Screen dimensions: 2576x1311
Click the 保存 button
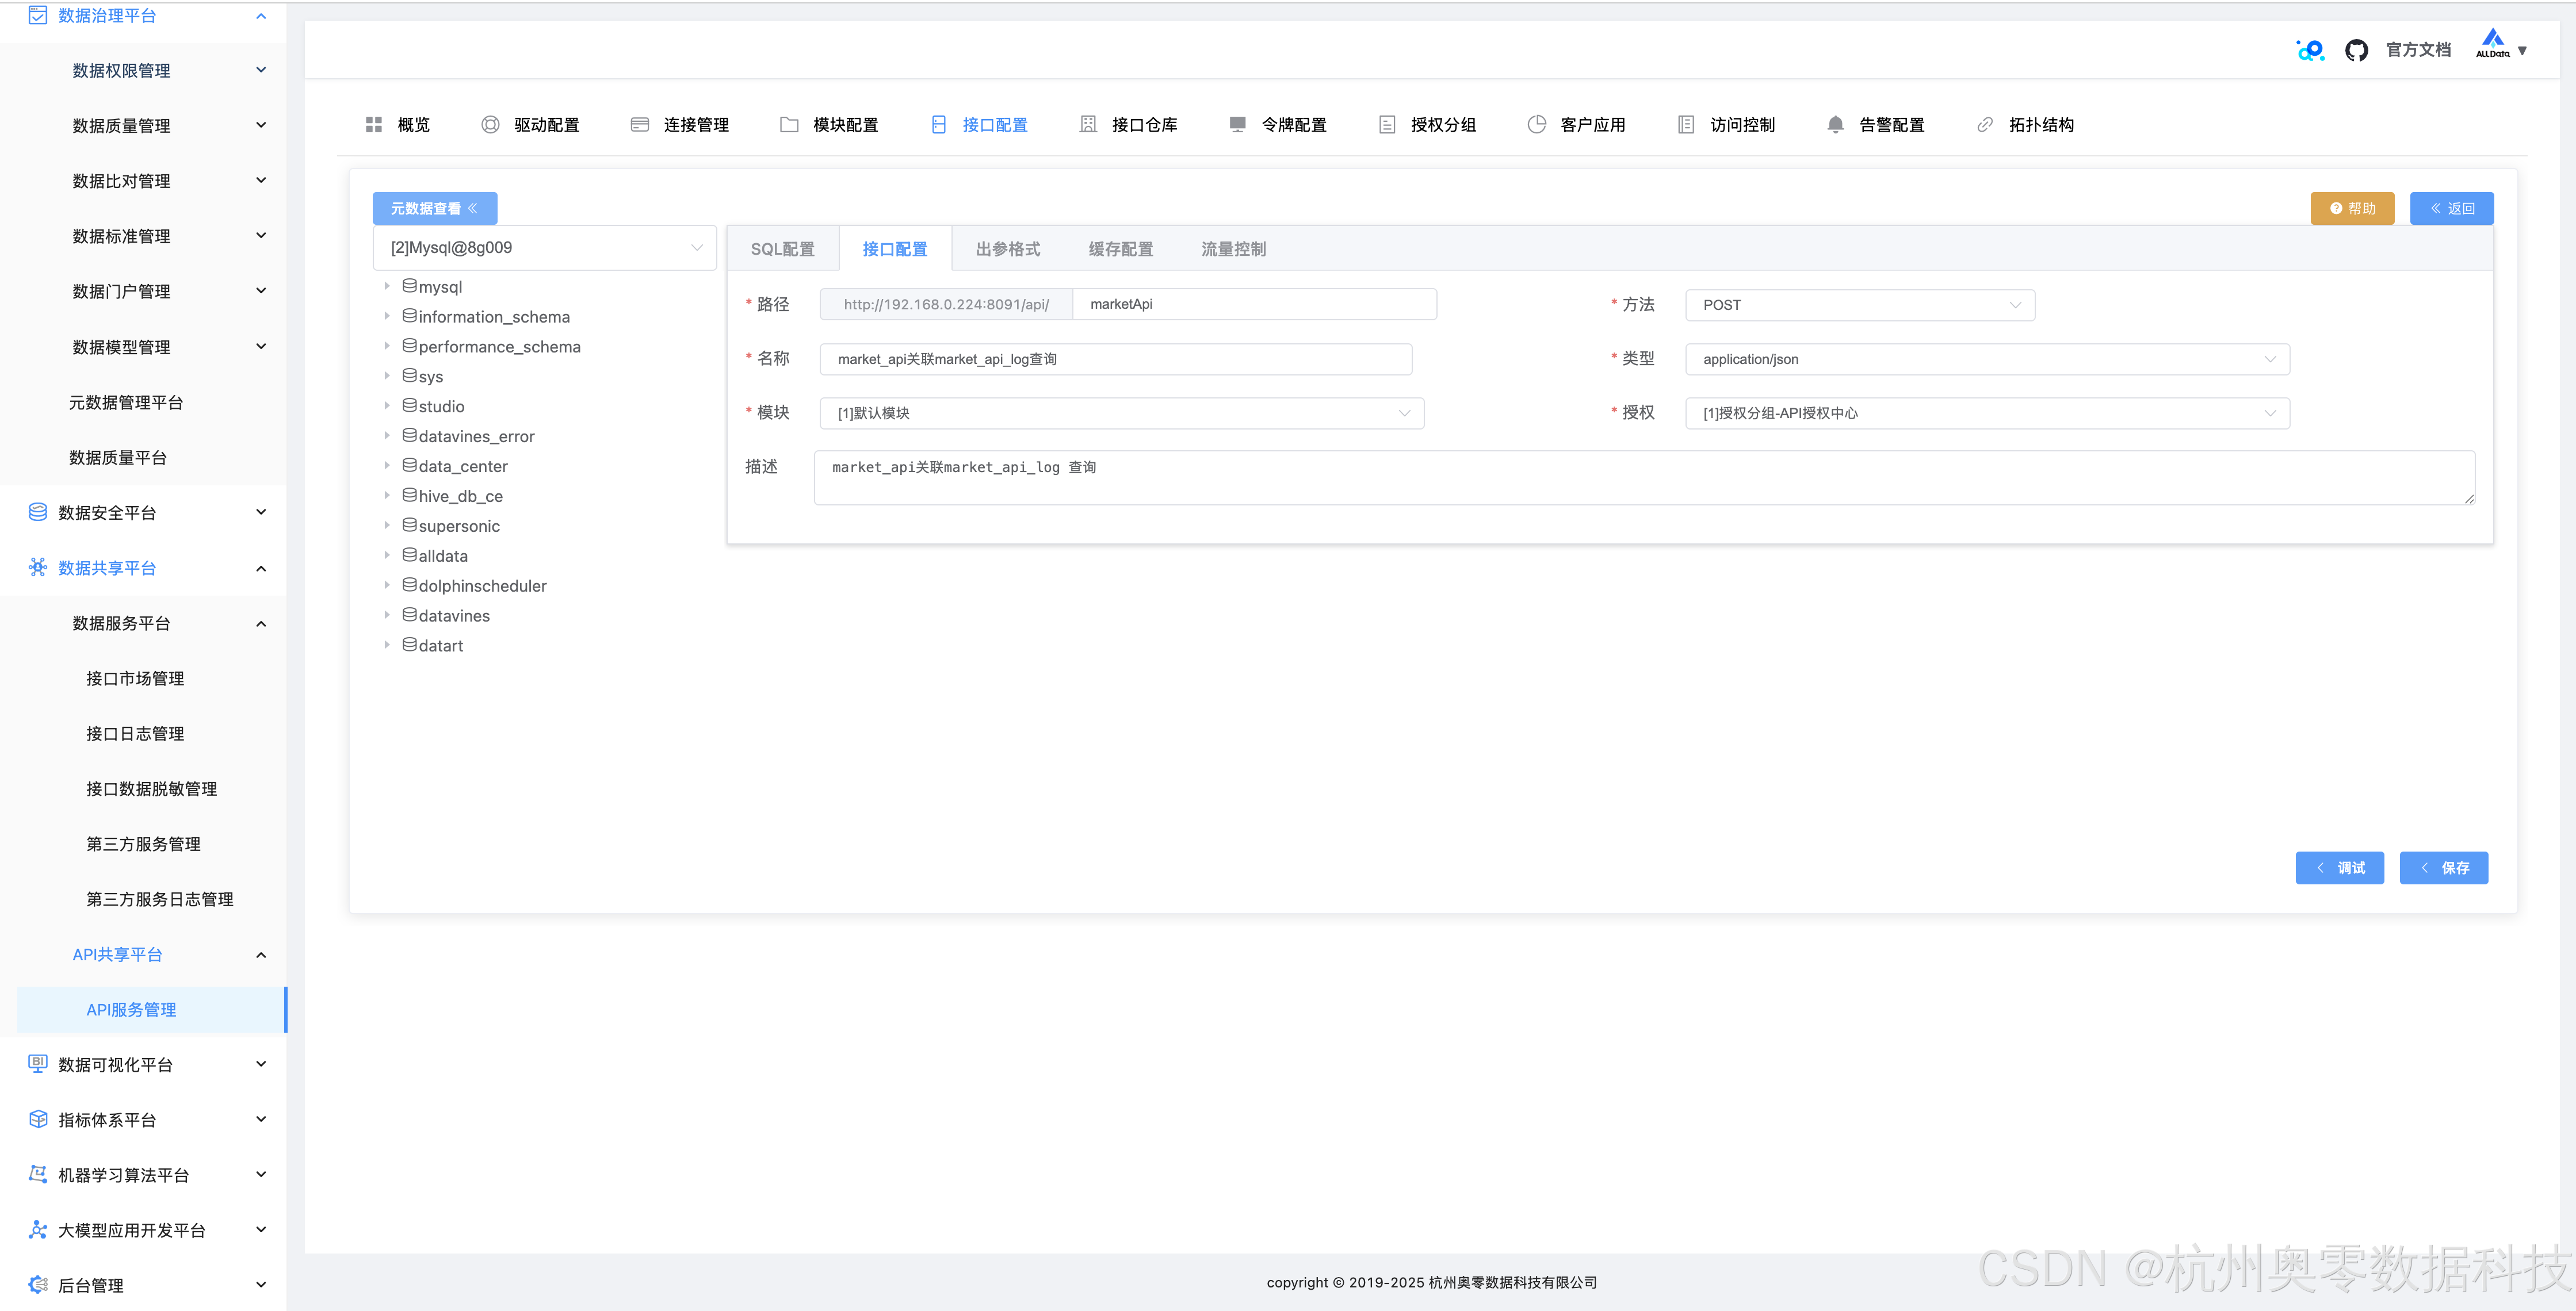click(2443, 867)
